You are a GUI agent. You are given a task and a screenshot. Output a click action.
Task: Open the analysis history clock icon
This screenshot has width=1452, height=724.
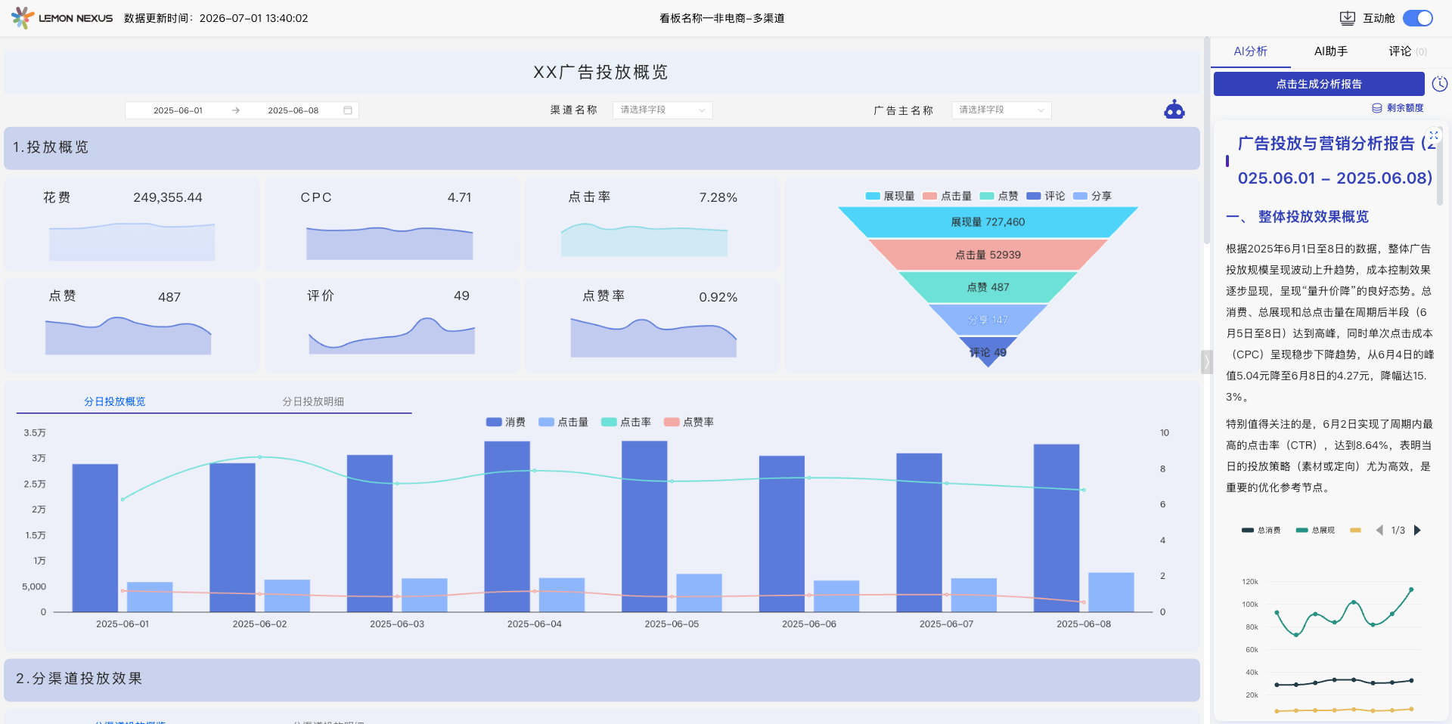point(1439,84)
